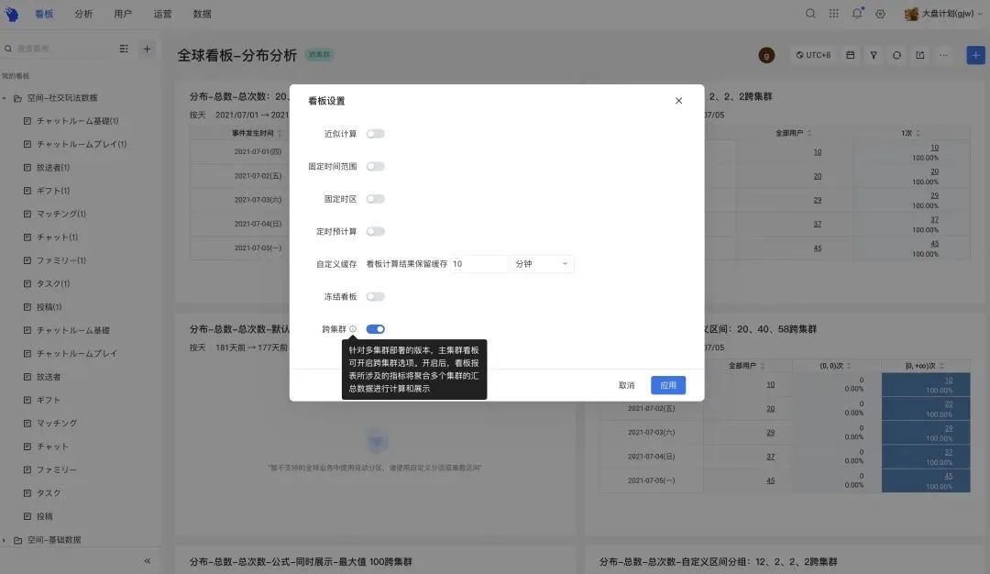Screen dimensions: 990x574
Task: Click the app logo icon
Action: (11, 14)
